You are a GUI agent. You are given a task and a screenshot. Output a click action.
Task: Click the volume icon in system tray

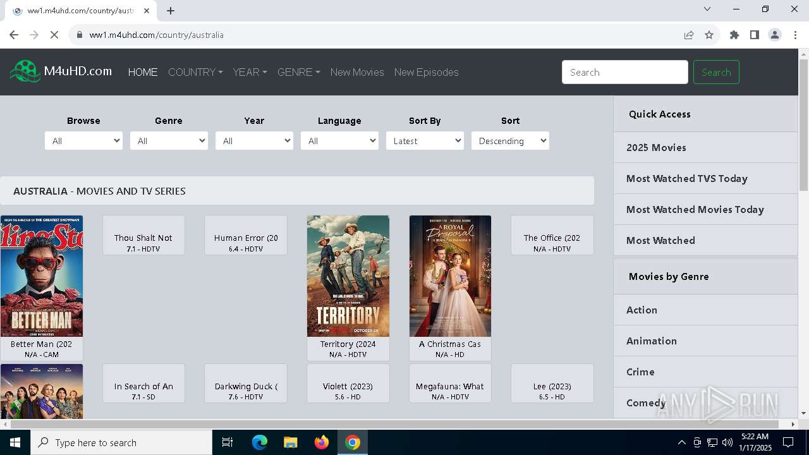click(727, 442)
